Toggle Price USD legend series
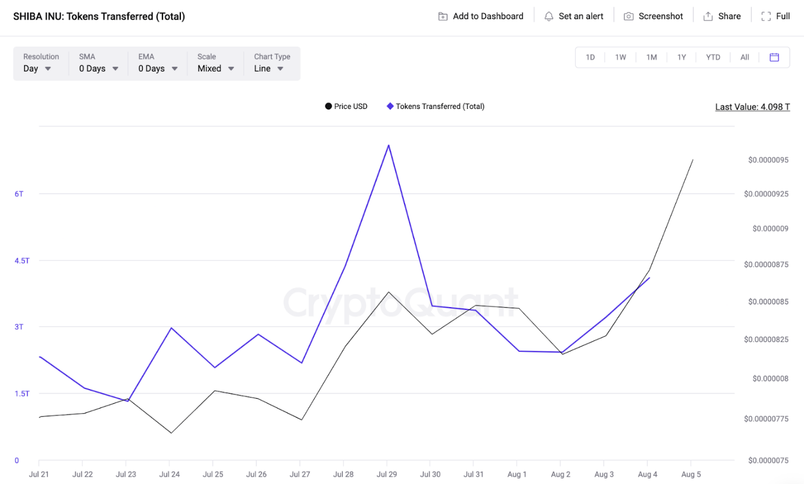The height and width of the screenshot is (484, 804). [346, 106]
